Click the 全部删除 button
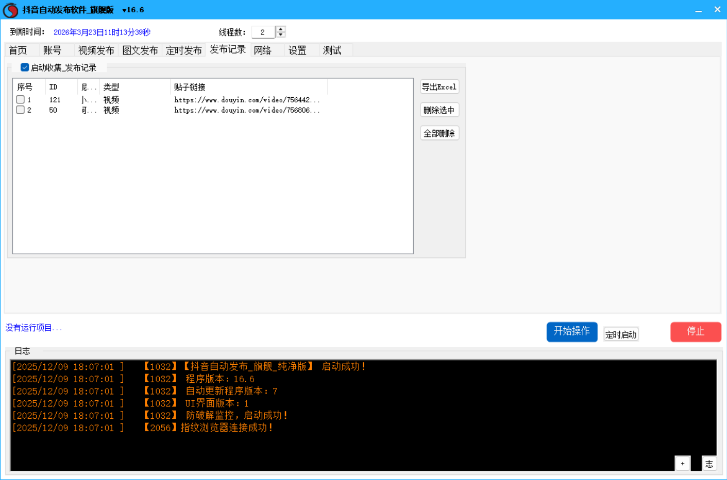 click(439, 133)
